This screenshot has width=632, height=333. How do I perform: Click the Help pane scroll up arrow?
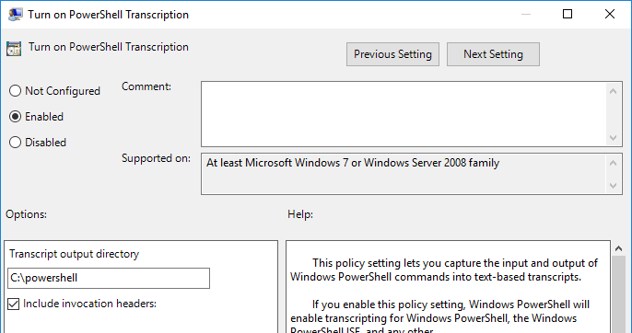(619, 248)
